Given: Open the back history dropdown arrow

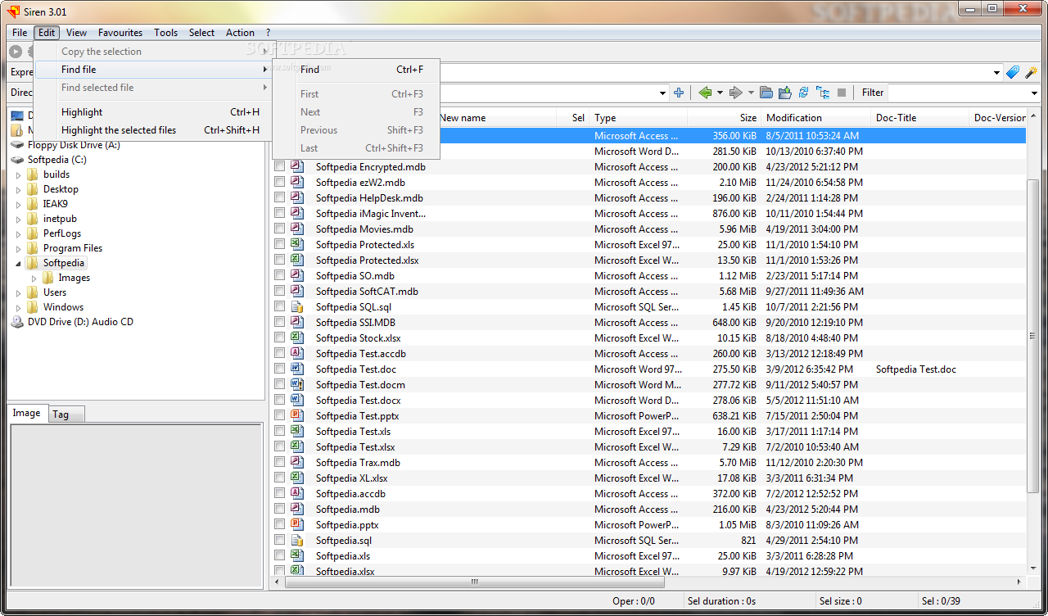Looking at the screenshot, I should [x=720, y=93].
